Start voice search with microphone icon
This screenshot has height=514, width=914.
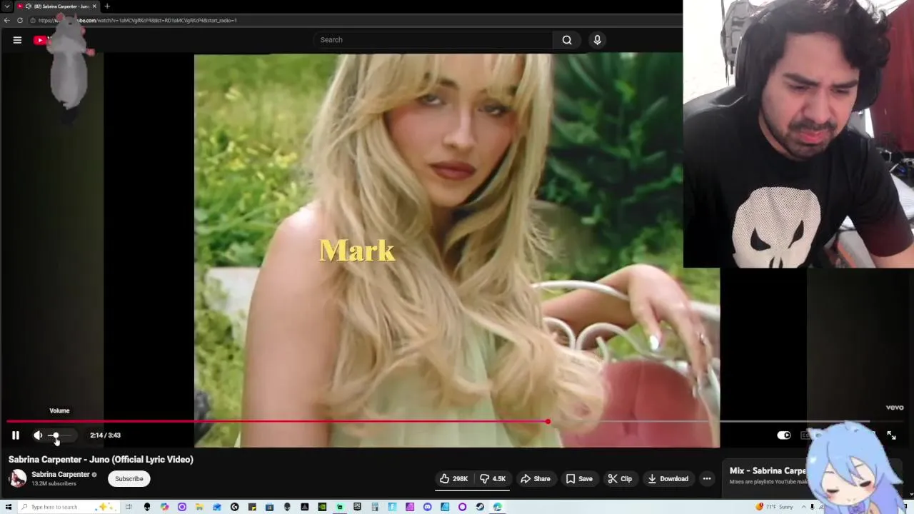click(598, 40)
